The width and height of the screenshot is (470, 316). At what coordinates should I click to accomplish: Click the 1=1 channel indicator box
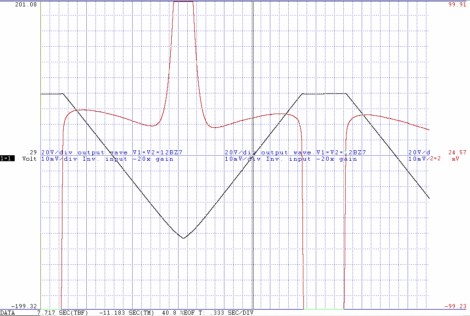tap(8, 159)
